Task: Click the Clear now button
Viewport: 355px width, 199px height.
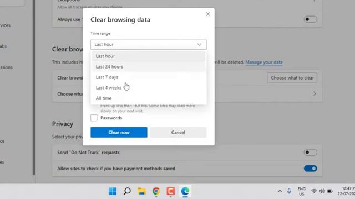Action: point(119,132)
